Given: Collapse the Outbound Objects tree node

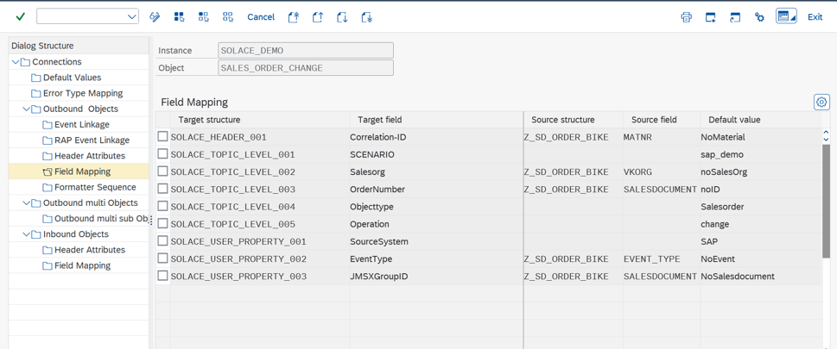Looking at the screenshot, I should 26,109.
